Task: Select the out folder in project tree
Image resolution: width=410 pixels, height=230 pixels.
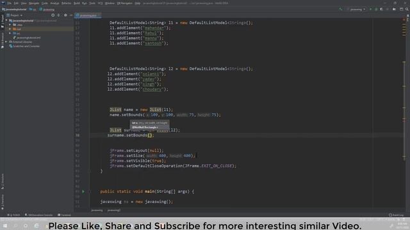Action: pyautogui.click(x=19, y=29)
